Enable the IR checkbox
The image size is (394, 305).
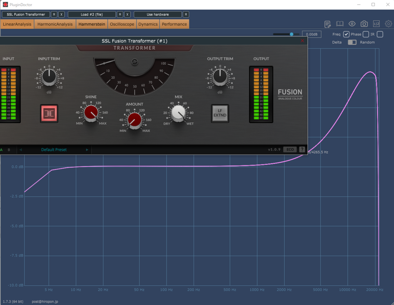380,34
